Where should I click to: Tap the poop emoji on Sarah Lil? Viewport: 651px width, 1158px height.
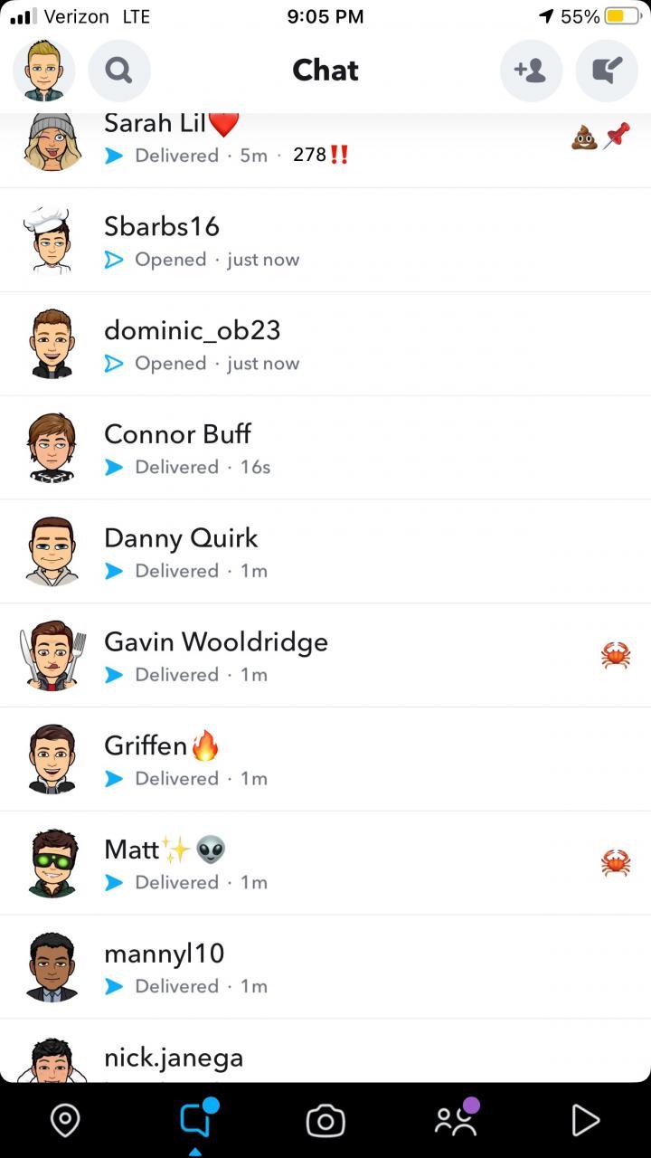[584, 137]
